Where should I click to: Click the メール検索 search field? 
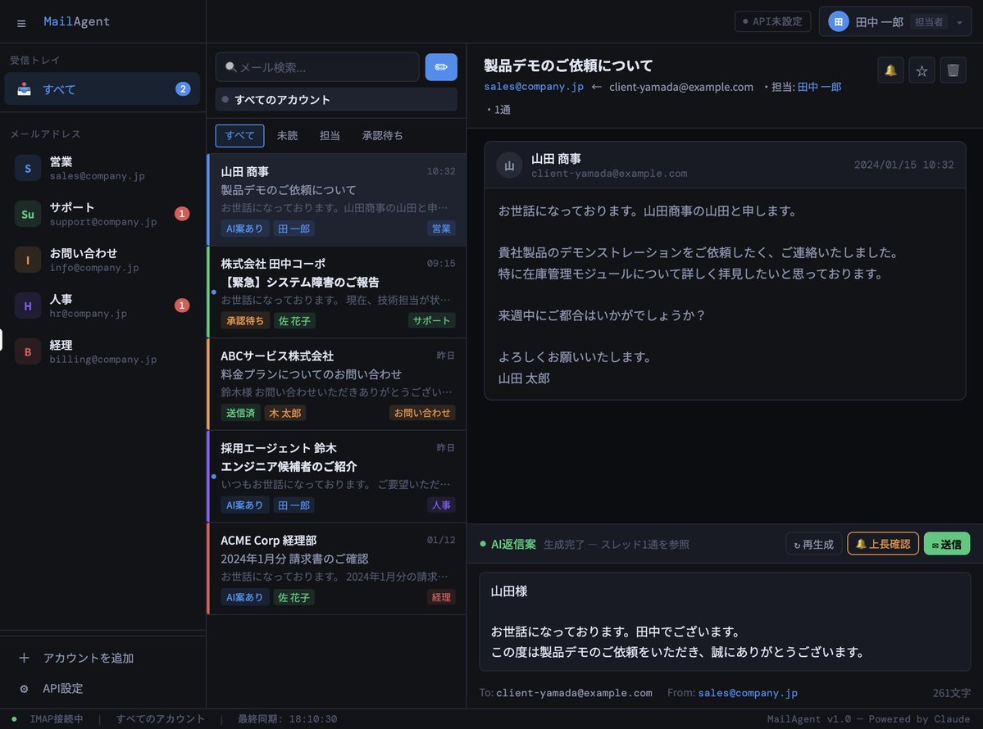coord(317,67)
